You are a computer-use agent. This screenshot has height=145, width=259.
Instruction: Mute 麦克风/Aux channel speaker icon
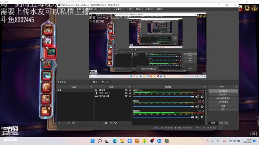[x=197, y=97]
